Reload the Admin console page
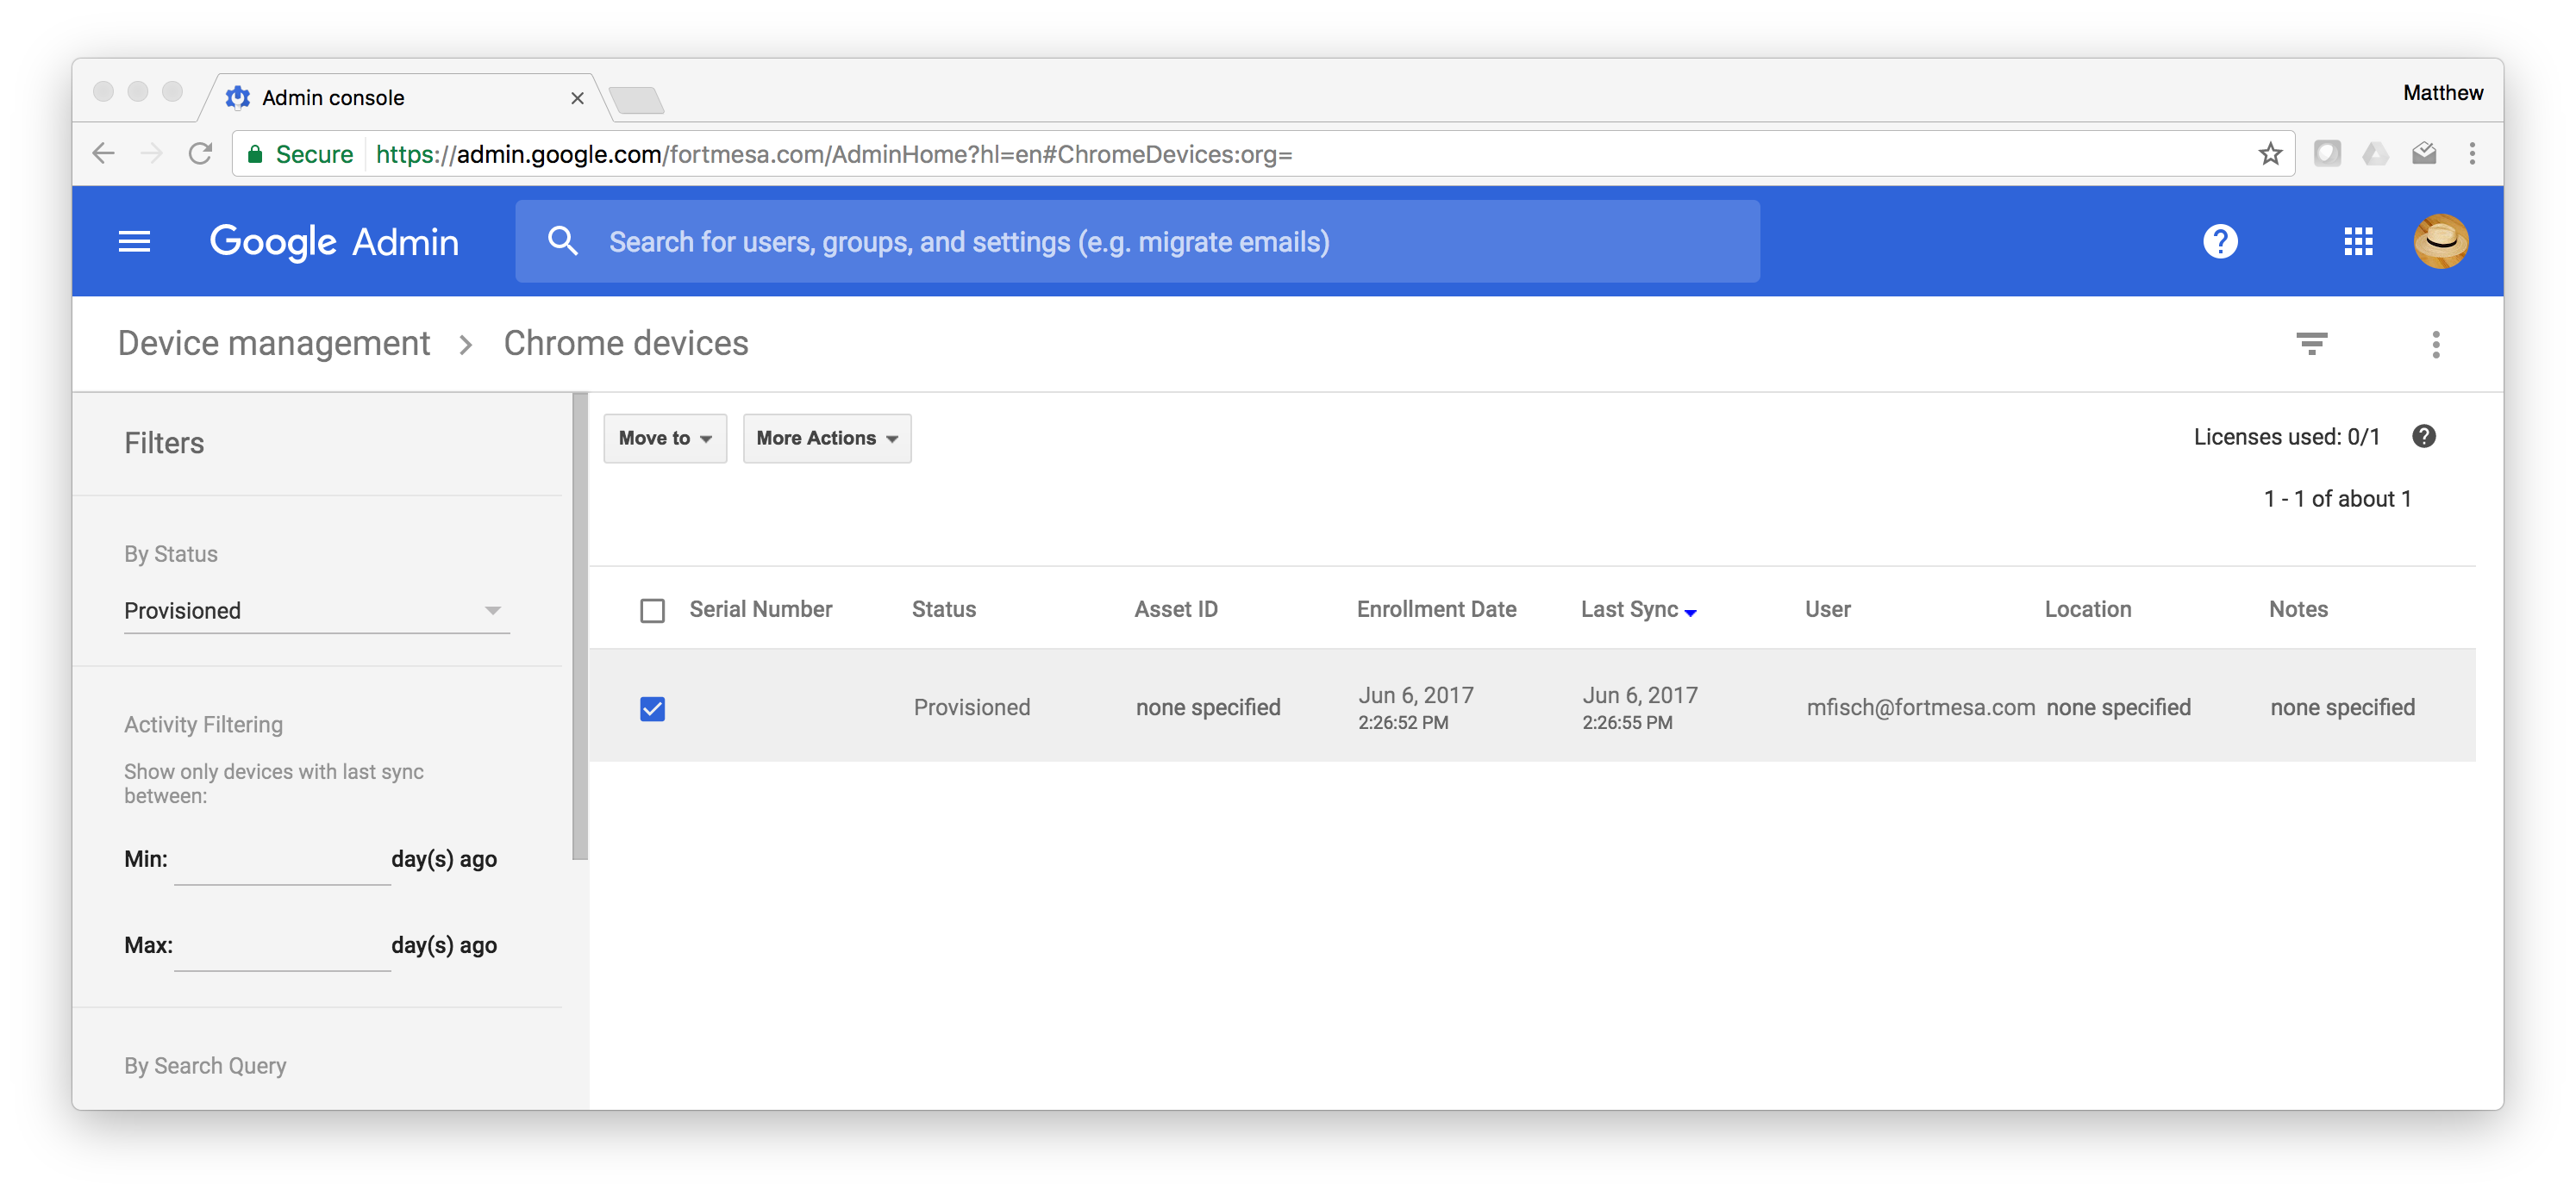The height and width of the screenshot is (1196, 2576). 200,154
